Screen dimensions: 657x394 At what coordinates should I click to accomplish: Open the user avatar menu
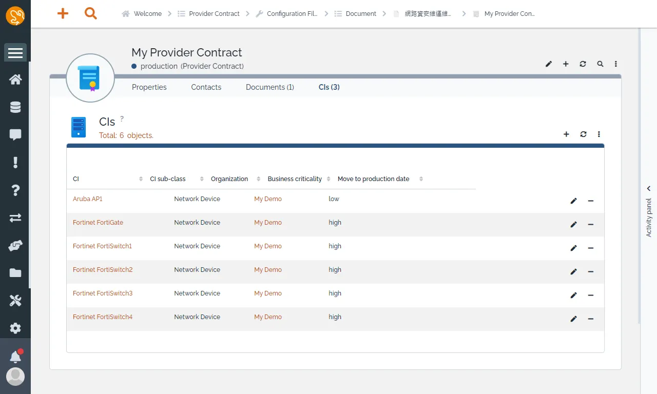click(x=15, y=377)
